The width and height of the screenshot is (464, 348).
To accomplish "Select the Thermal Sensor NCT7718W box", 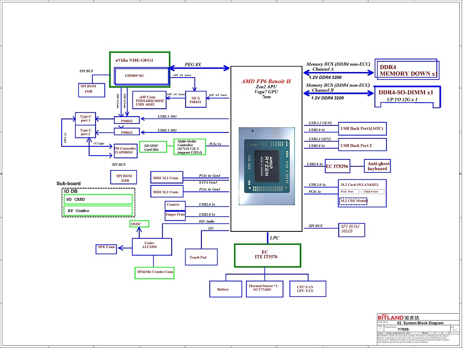I will point(264,289).
